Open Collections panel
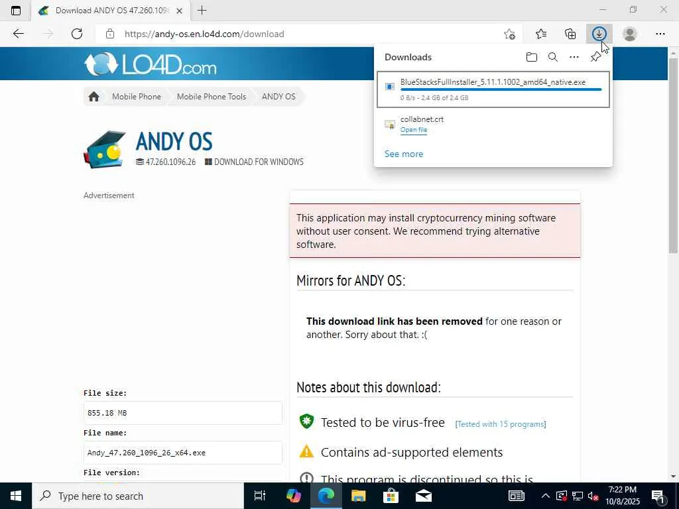Screen dimensions: 679x509 [570, 34]
